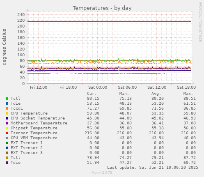This screenshot has width=204, height=177.
Task: Click the Tsensor Temperature average value 216.00
Action: [x=156, y=133]
